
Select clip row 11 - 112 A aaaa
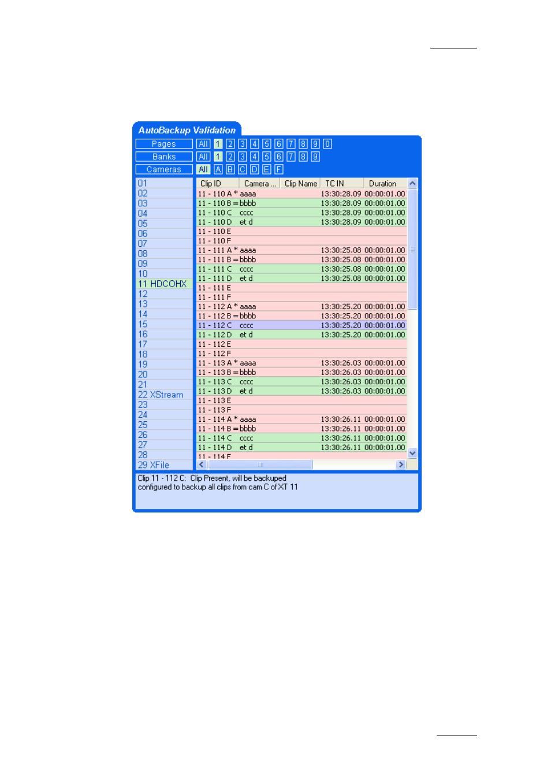pos(301,307)
